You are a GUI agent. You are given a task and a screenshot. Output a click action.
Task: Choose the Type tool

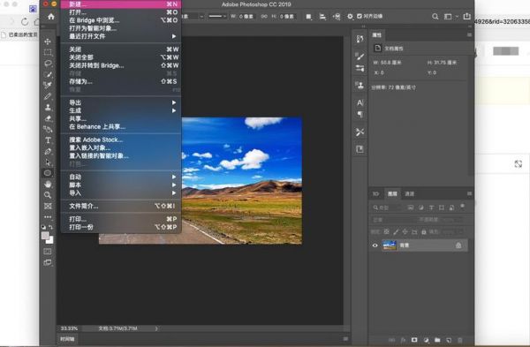coord(48,140)
